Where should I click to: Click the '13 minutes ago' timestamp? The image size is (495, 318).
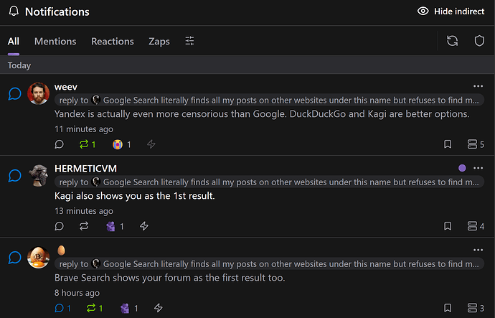point(84,211)
